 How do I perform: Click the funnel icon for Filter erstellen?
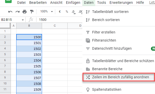[88, 32]
